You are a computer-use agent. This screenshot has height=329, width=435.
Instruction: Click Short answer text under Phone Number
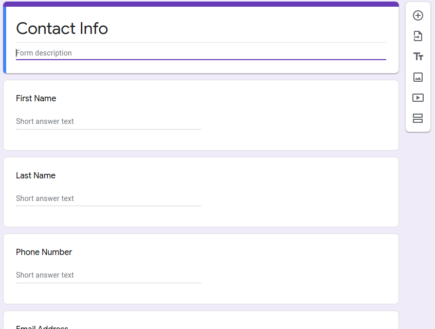45,275
